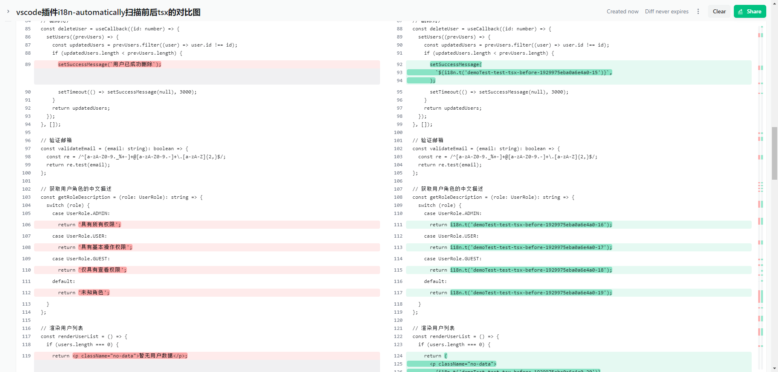Click the Clear button
The width and height of the screenshot is (778, 372).
click(x=719, y=12)
